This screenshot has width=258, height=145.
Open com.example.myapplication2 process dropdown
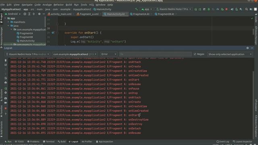[x=75, y=54]
